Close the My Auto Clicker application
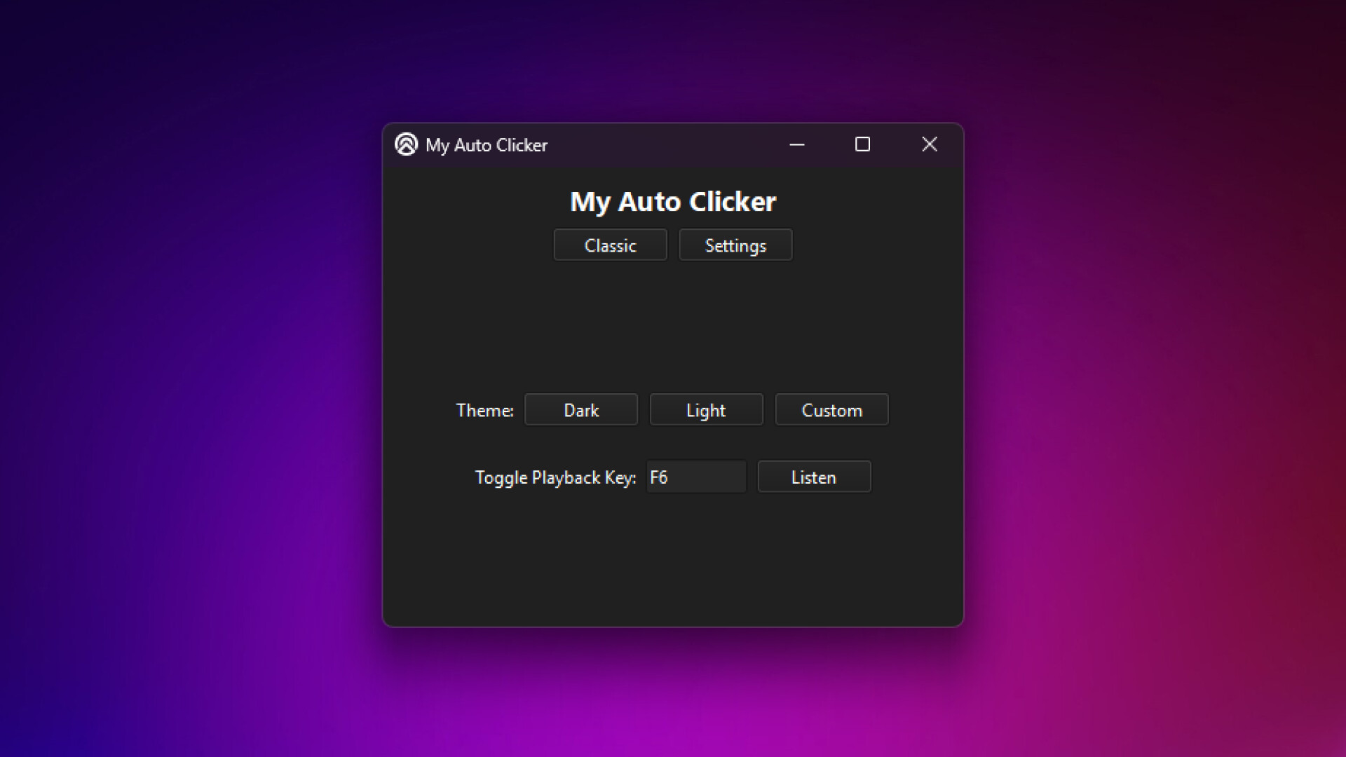This screenshot has height=757, width=1346. [929, 144]
